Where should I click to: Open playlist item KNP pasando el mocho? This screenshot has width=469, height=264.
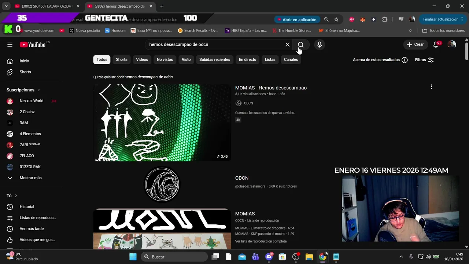pos(265,234)
